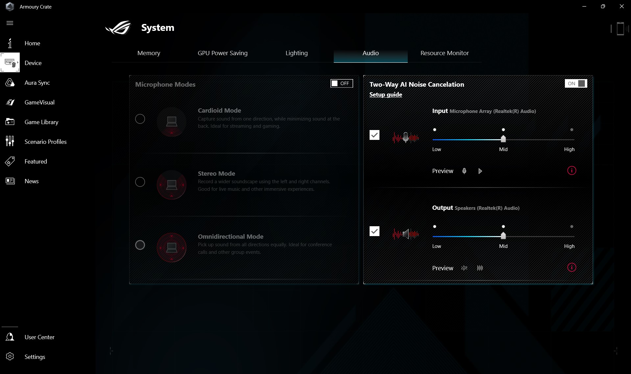This screenshot has height=374, width=631.
Task: Switch to the Lighting tab
Action: (x=296, y=53)
